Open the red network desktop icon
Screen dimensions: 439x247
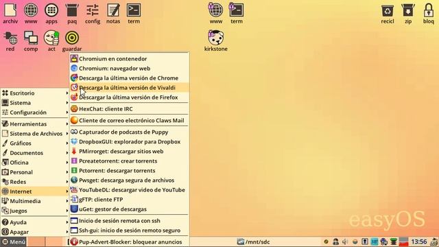pyautogui.click(x=10, y=41)
